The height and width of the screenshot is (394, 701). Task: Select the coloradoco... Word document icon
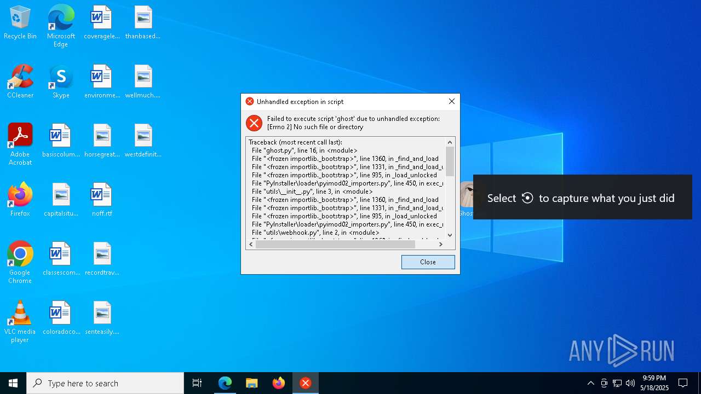tap(61, 318)
